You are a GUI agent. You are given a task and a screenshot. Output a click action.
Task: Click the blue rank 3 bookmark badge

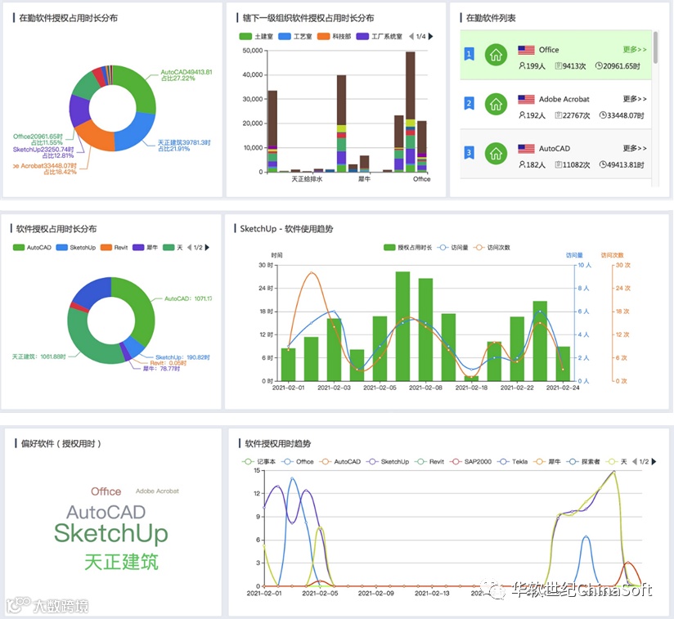pyautogui.click(x=469, y=153)
